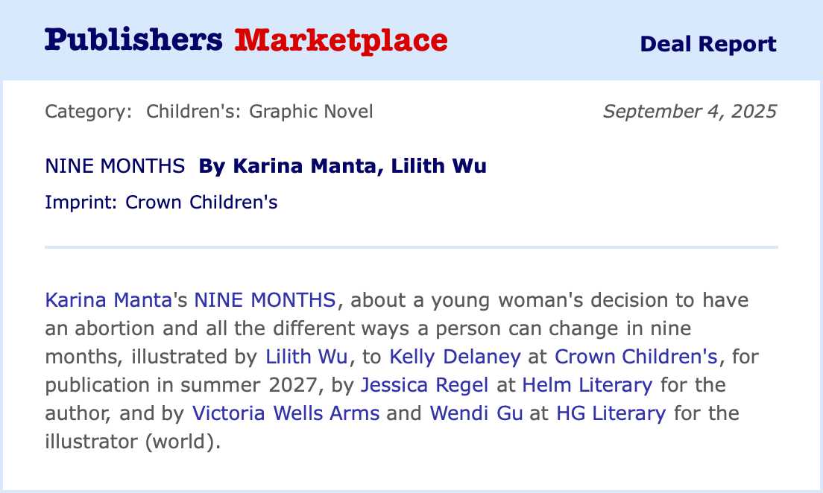Click the September 4, 2025 date
Image resolution: width=823 pixels, height=493 pixels.
pos(690,112)
